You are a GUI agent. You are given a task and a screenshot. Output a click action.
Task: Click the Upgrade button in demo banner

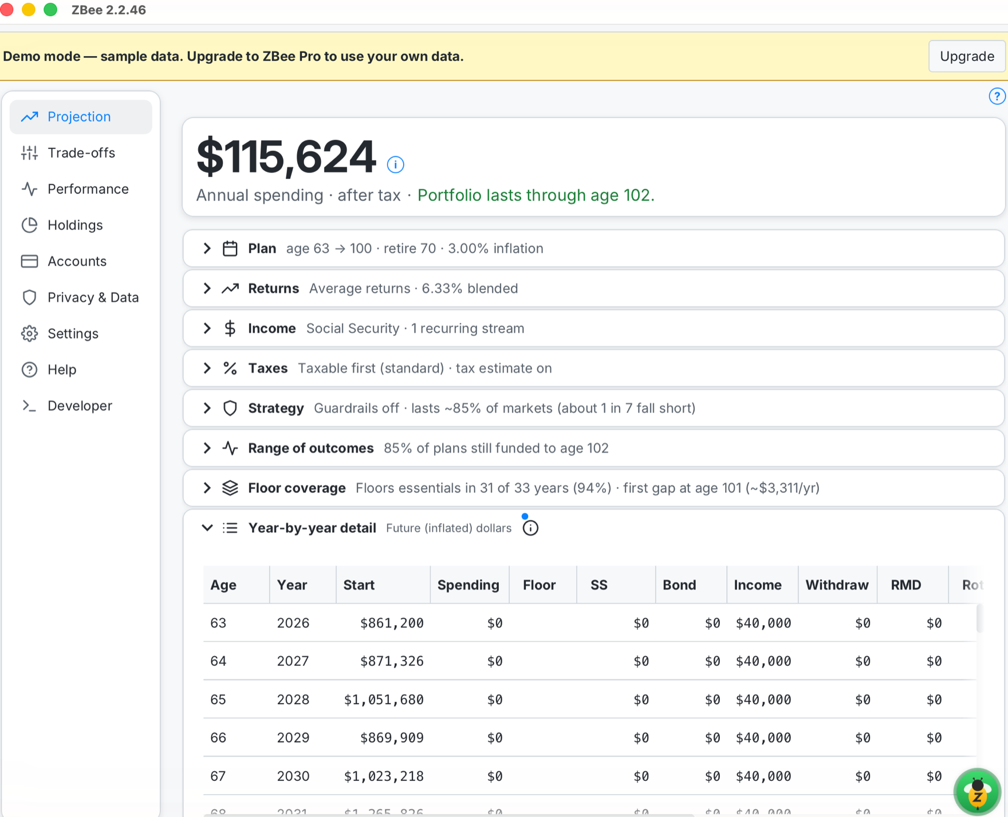pos(967,56)
